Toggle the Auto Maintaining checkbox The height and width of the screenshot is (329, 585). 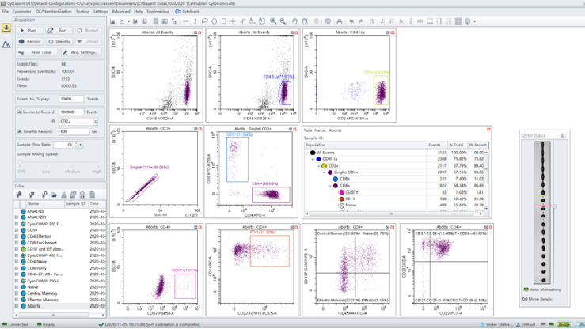tap(525, 289)
